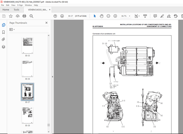The height and width of the screenshot is (134, 183).
Task: Open the Window menu
Action: click(x=28, y=5)
